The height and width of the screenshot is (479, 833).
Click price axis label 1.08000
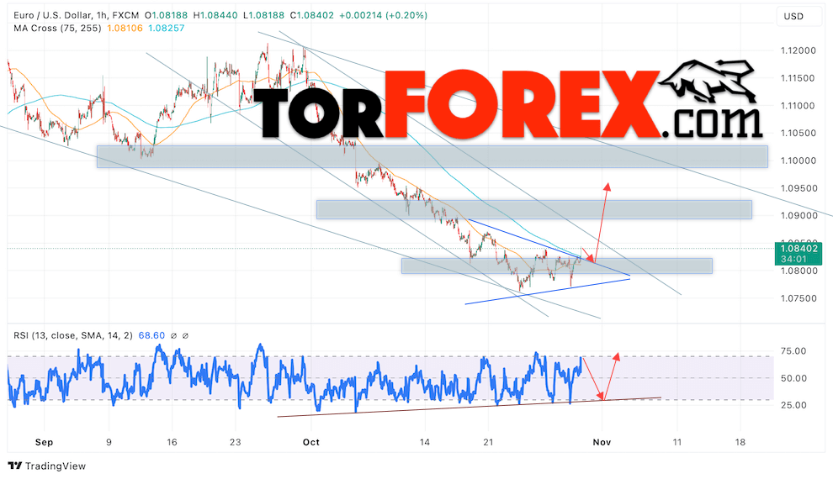(798, 271)
